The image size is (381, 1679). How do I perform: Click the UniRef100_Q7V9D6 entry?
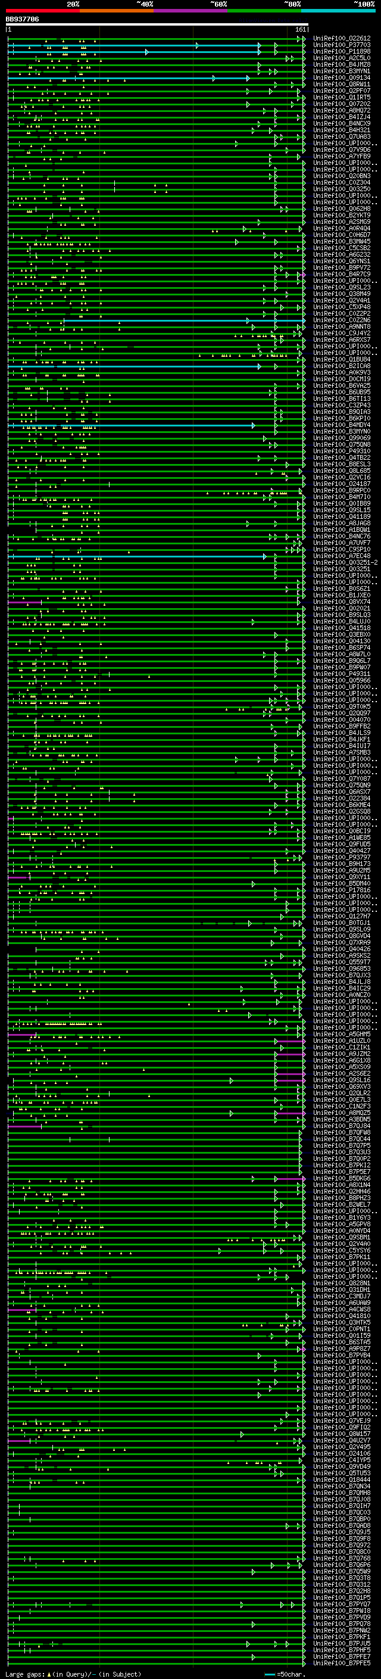342,150
